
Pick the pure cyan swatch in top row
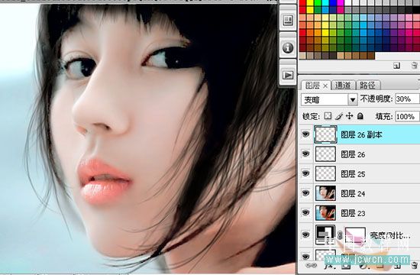point(325,3)
